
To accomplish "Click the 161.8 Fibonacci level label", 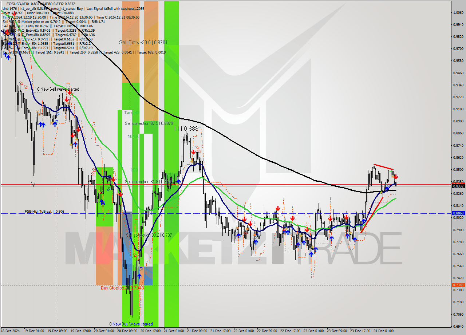I will [x=133, y=136].
